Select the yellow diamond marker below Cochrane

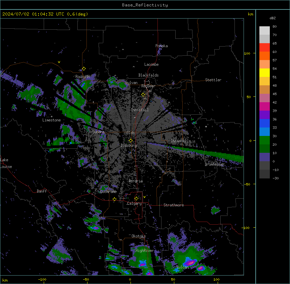click(x=114, y=199)
